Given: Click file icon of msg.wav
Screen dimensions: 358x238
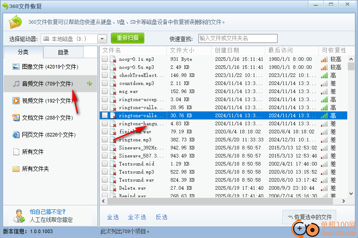Looking at the screenshot, I should [x=113, y=91].
